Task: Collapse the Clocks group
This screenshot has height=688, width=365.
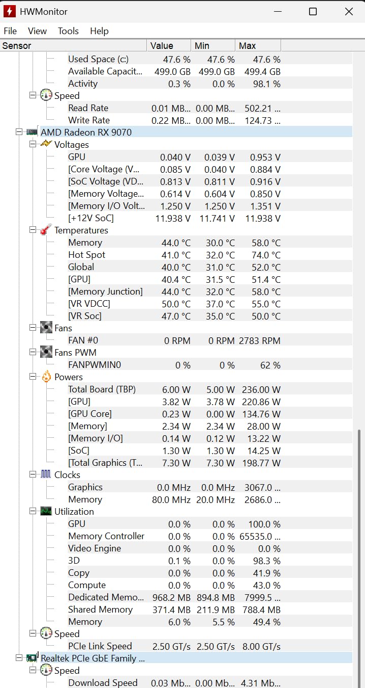Action: coord(33,474)
